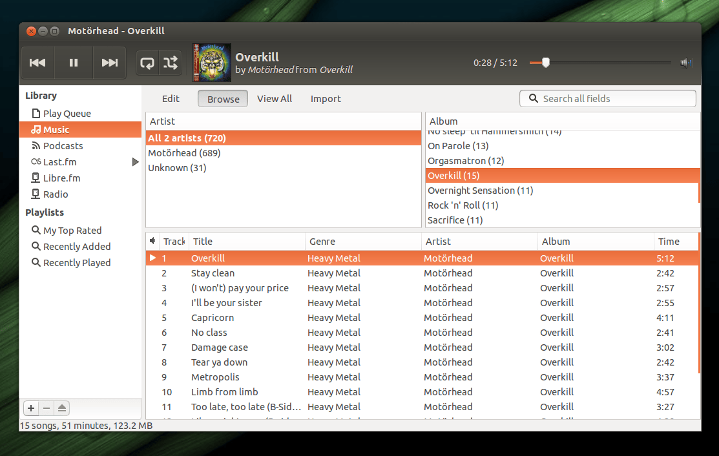Open the Edit menu item

tap(171, 99)
